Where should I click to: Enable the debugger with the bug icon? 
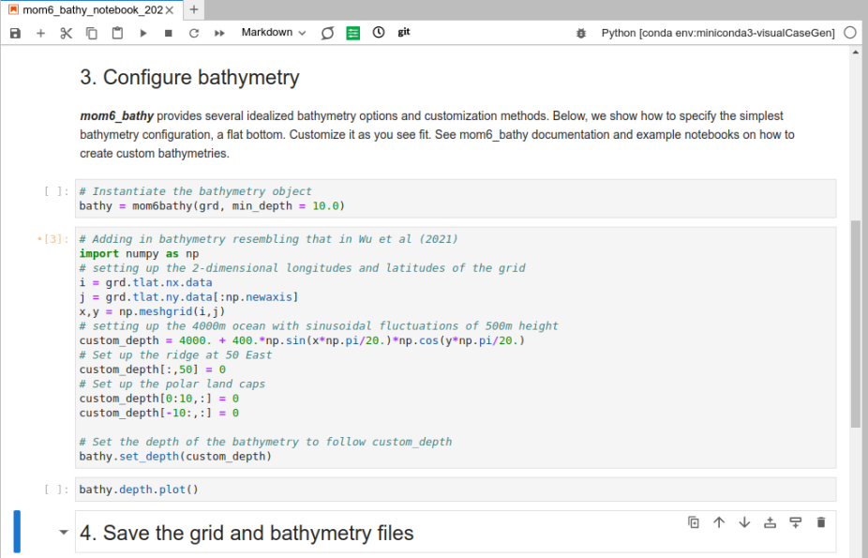[581, 33]
